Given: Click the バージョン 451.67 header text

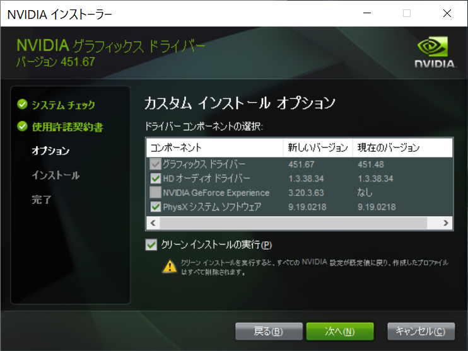Looking at the screenshot, I should click(56, 62).
